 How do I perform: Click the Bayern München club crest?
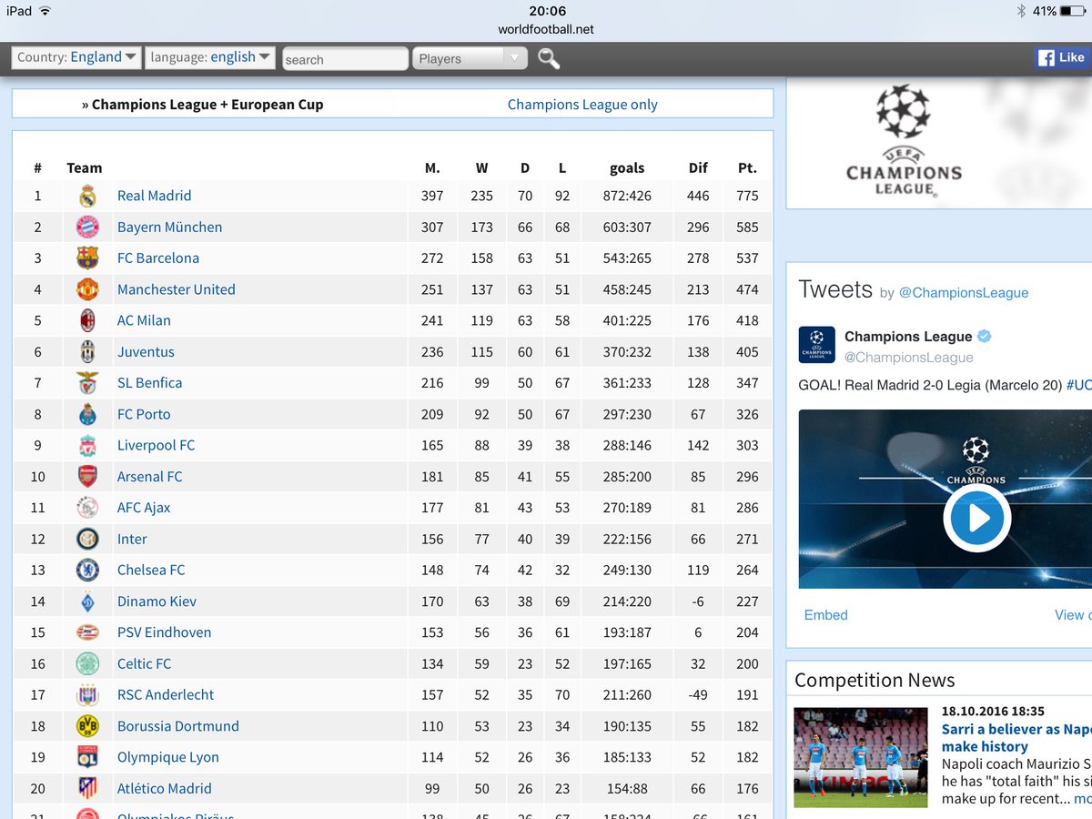(87, 227)
